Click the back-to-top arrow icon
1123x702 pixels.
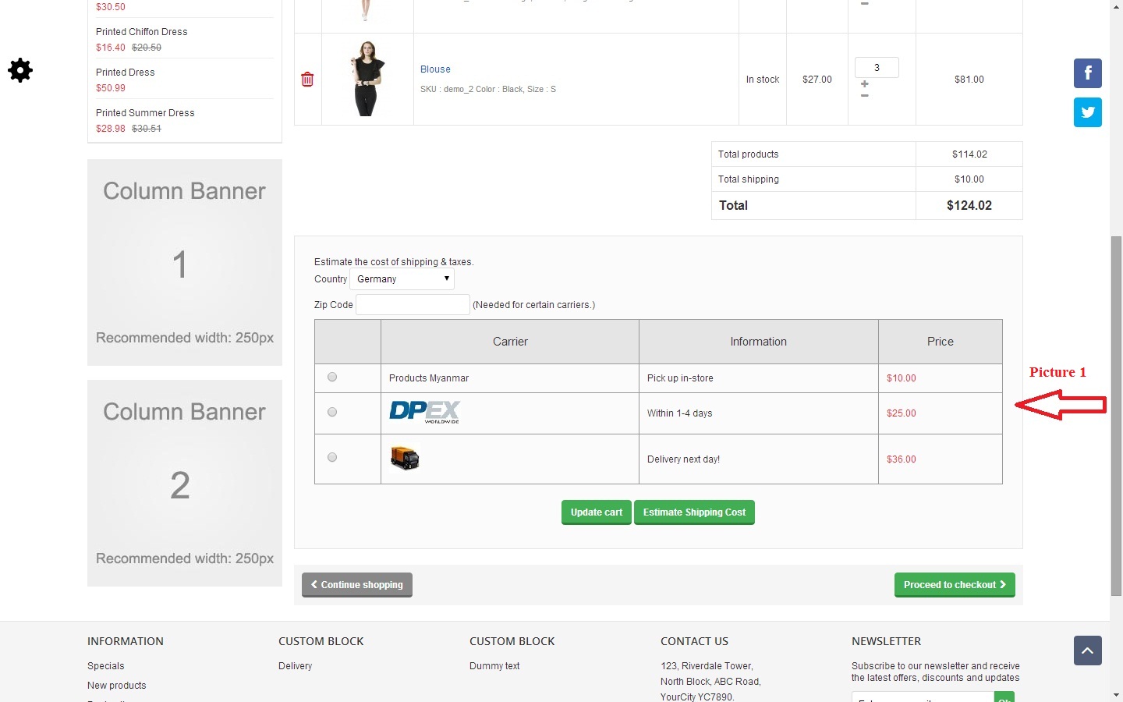(x=1087, y=651)
